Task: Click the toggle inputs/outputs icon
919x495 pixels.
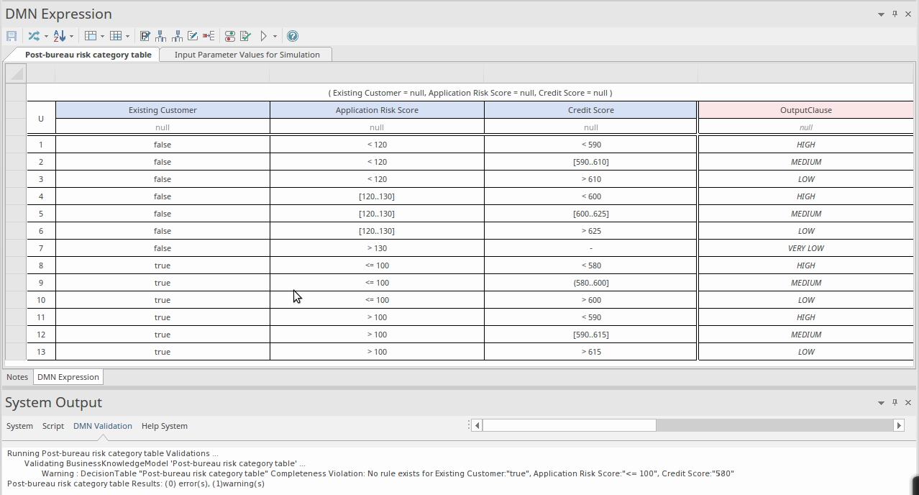Action: coord(229,36)
